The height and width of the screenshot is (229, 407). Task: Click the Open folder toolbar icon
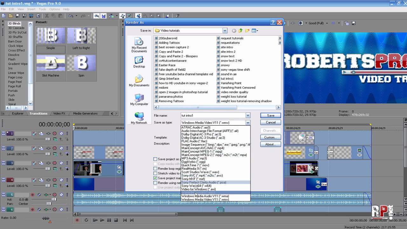(x=10, y=16)
